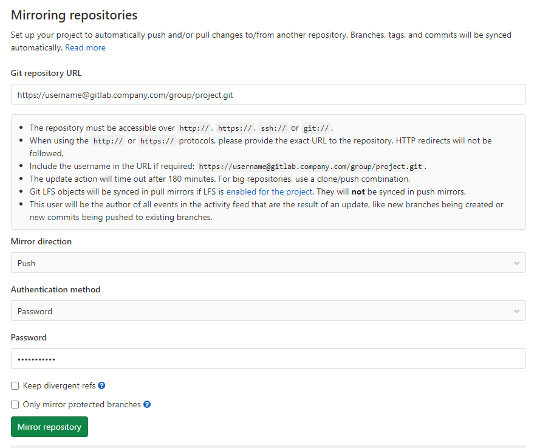The width and height of the screenshot is (537, 448).
Task: Enable the Keep divergent refs checkbox
Action: point(15,385)
